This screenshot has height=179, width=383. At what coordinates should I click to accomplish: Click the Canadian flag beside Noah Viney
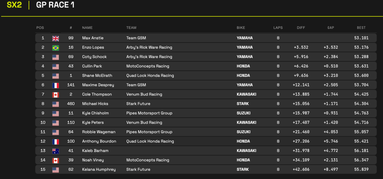pyautogui.click(x=55, y=160)
